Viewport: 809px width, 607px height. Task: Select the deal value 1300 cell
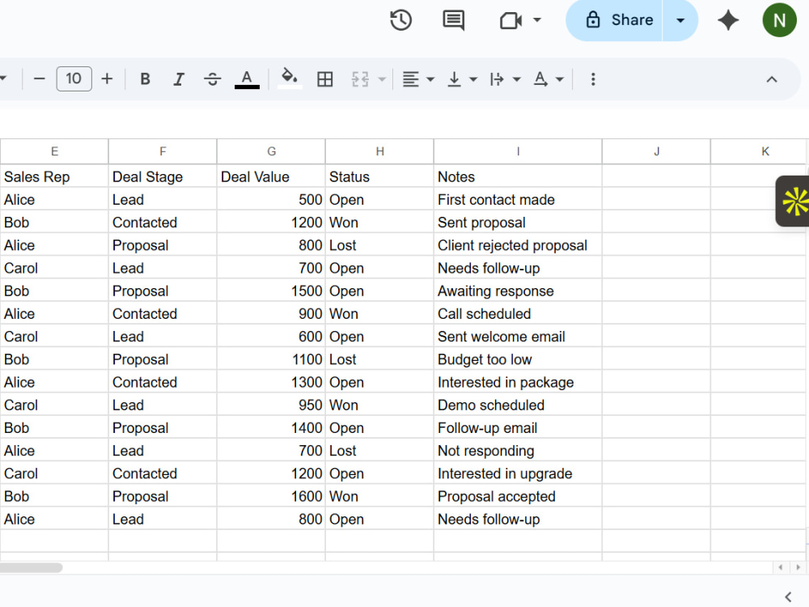coord(271,382)
